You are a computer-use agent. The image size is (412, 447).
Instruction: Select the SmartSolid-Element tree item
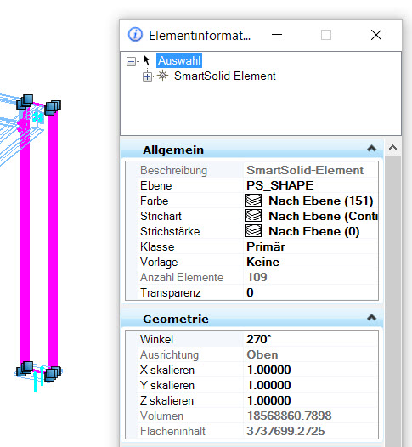[x=225, y=76]
